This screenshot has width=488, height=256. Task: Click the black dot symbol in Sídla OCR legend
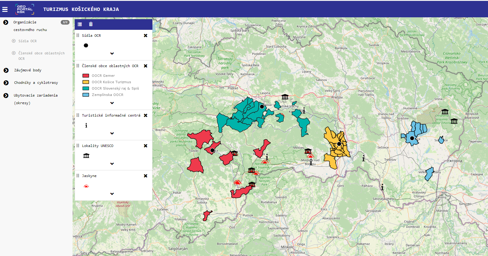pyautogui.click(x=86, y=45)
